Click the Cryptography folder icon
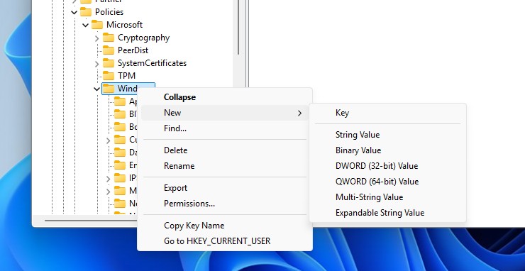525x271 pixels. click(109, 38)
